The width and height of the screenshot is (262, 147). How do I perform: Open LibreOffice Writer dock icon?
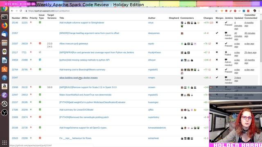[x=5, y=60]
